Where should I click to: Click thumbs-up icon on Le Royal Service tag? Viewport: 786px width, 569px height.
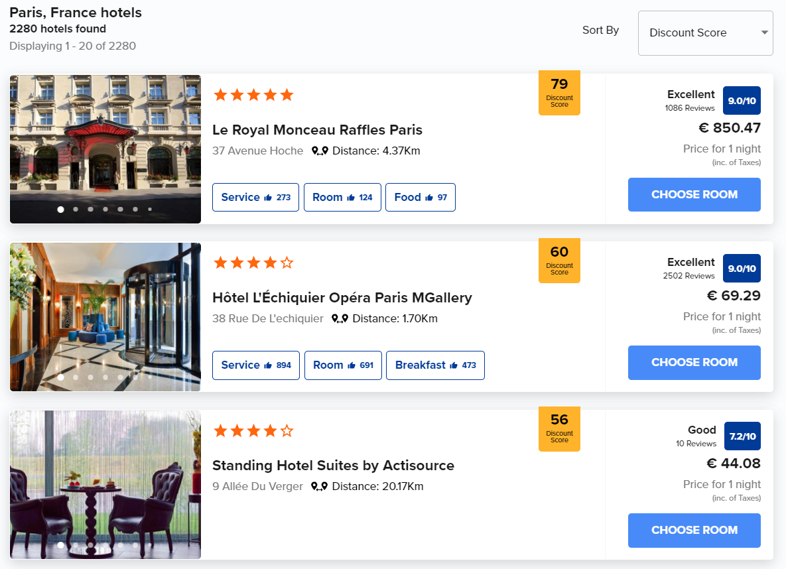coord(268,198)
